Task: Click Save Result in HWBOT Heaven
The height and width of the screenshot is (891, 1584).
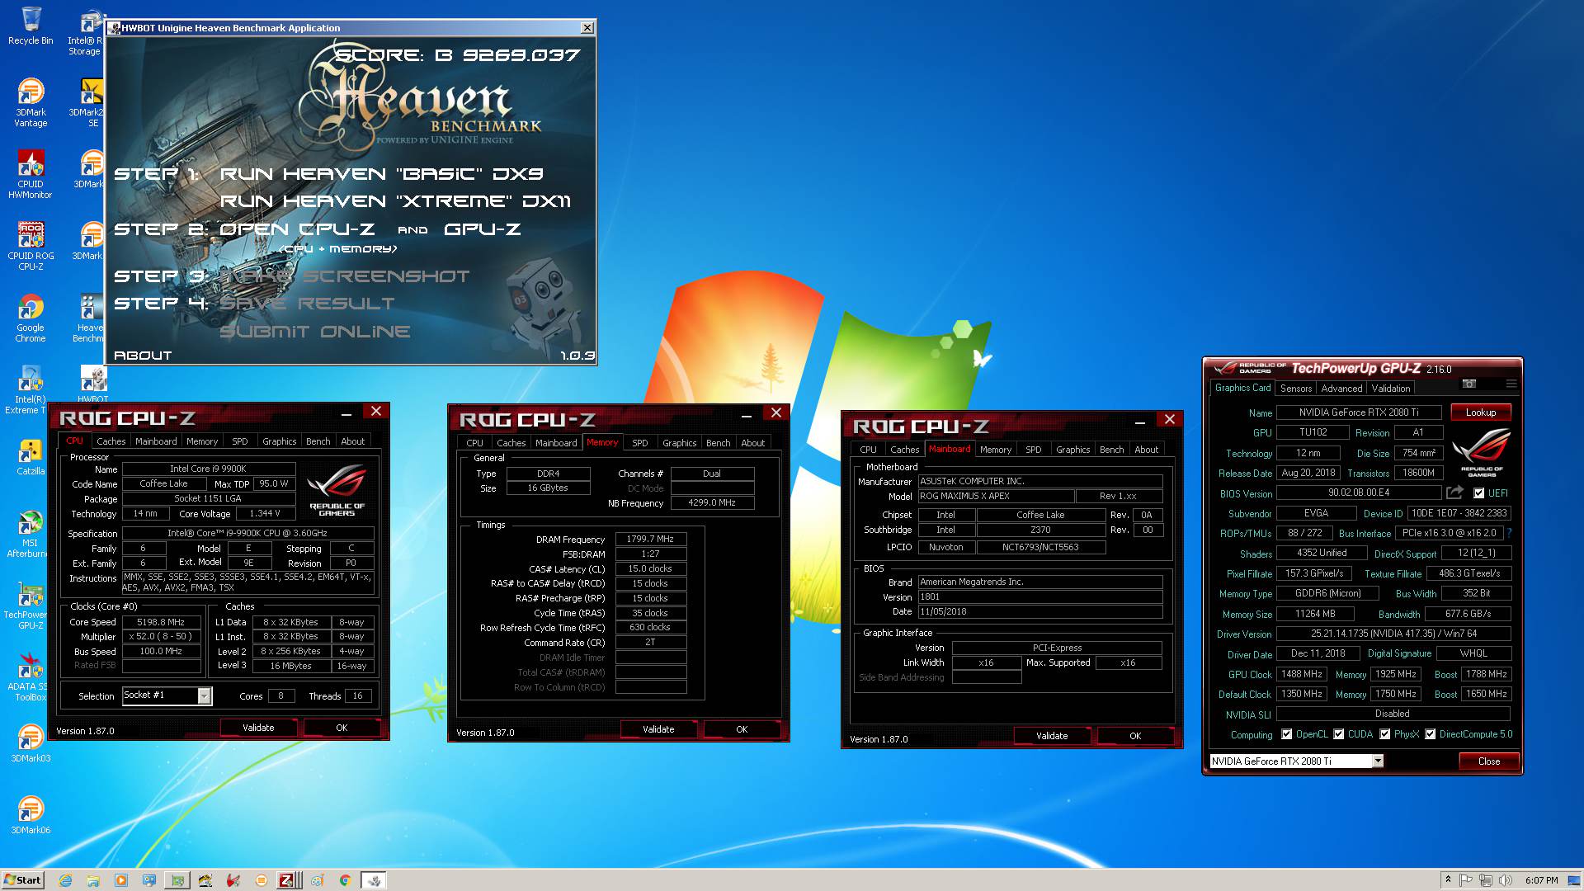Action: point(307,304)
